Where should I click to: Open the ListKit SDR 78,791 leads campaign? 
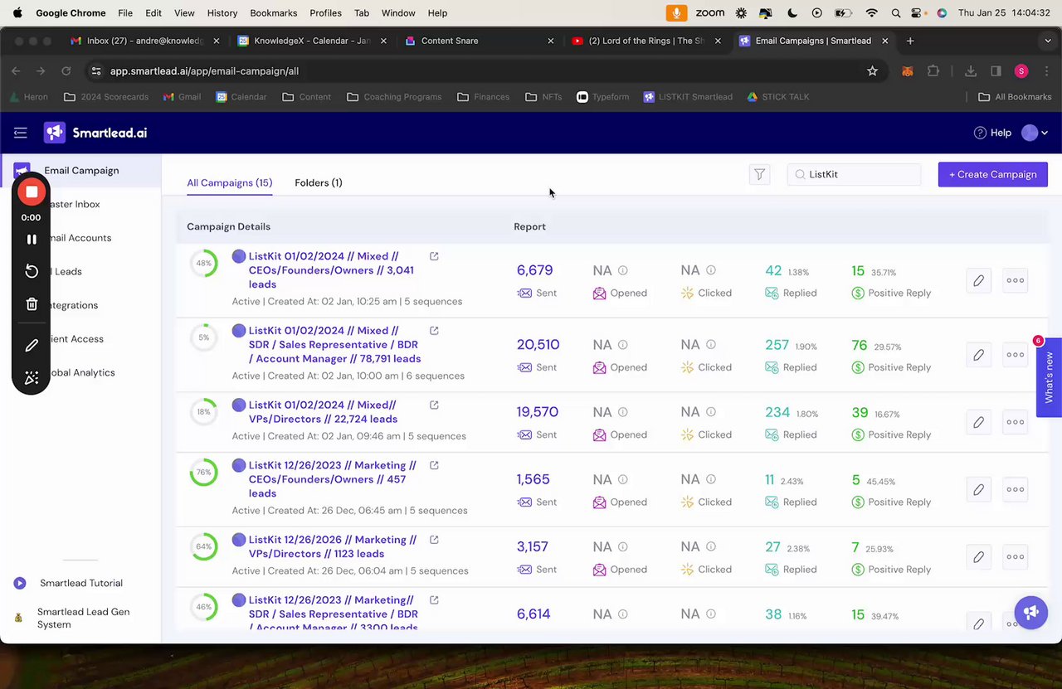click(x=334, y=345)
